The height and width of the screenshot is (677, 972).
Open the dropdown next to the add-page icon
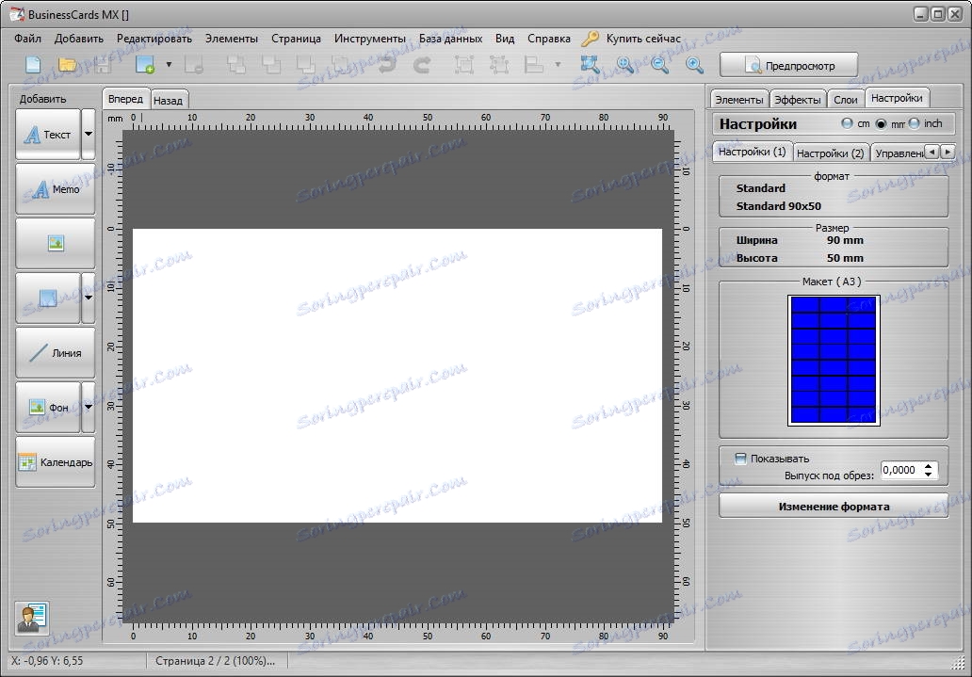169,65
